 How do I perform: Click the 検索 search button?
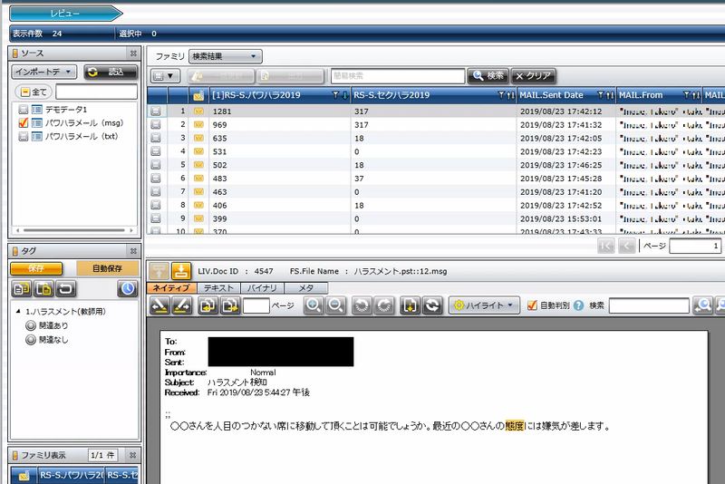tap(488, 76)
